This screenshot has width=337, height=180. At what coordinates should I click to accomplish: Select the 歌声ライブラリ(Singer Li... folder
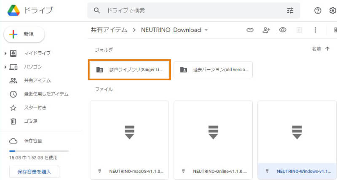click(x=129, y=70)
